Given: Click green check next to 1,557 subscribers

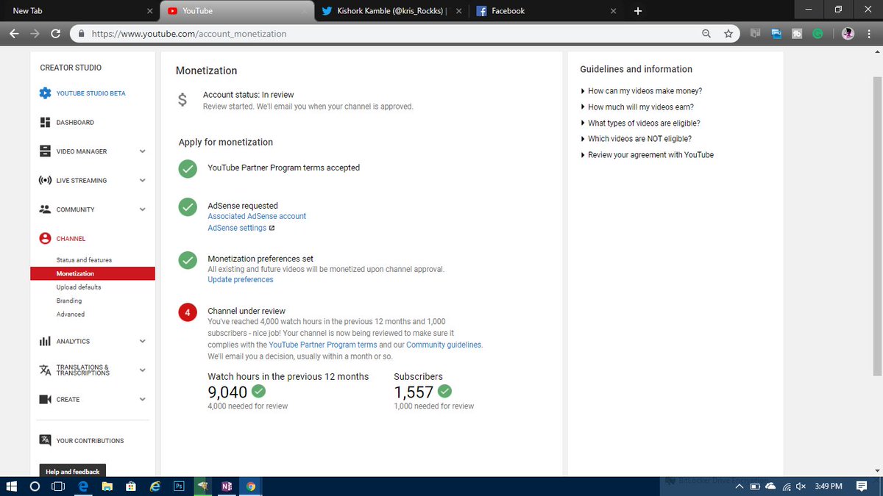Looking at the screenshot, I should (x=444, y=391).
